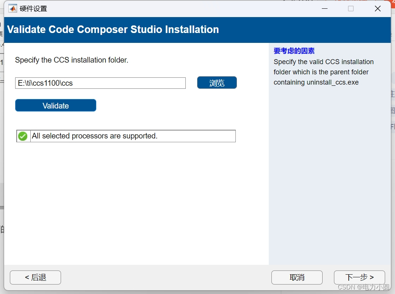
Task: Click the 要考虑的因素 heading
Action: pyautogui.click(x=294, y=51)
